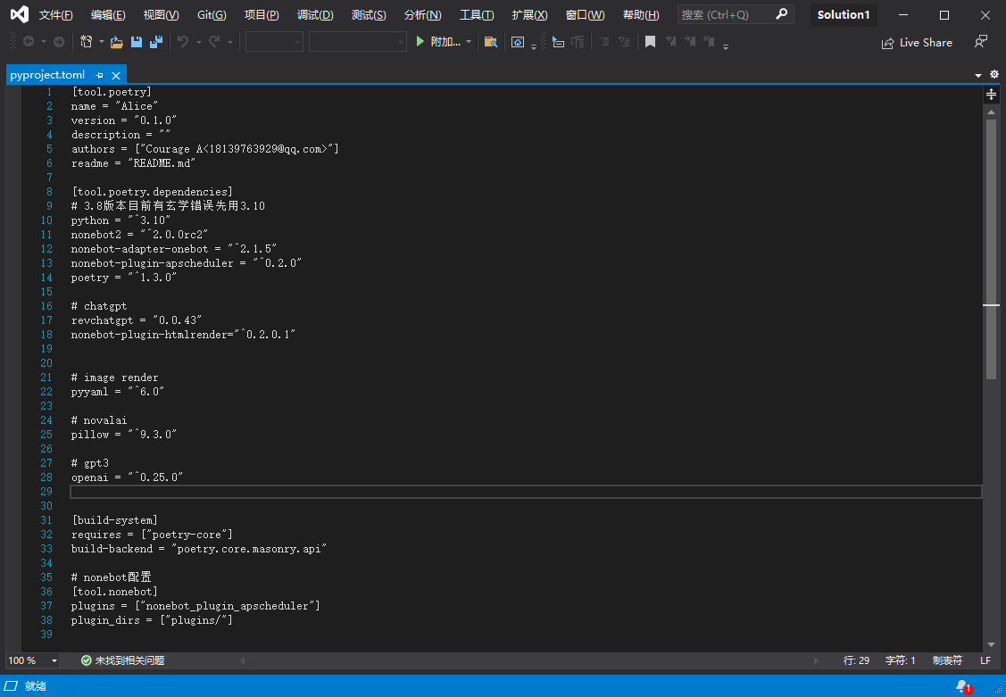Screen dimensions: 1006x697
Task: Open the 100 % zoom level dropdown
Action: (33, 660)
